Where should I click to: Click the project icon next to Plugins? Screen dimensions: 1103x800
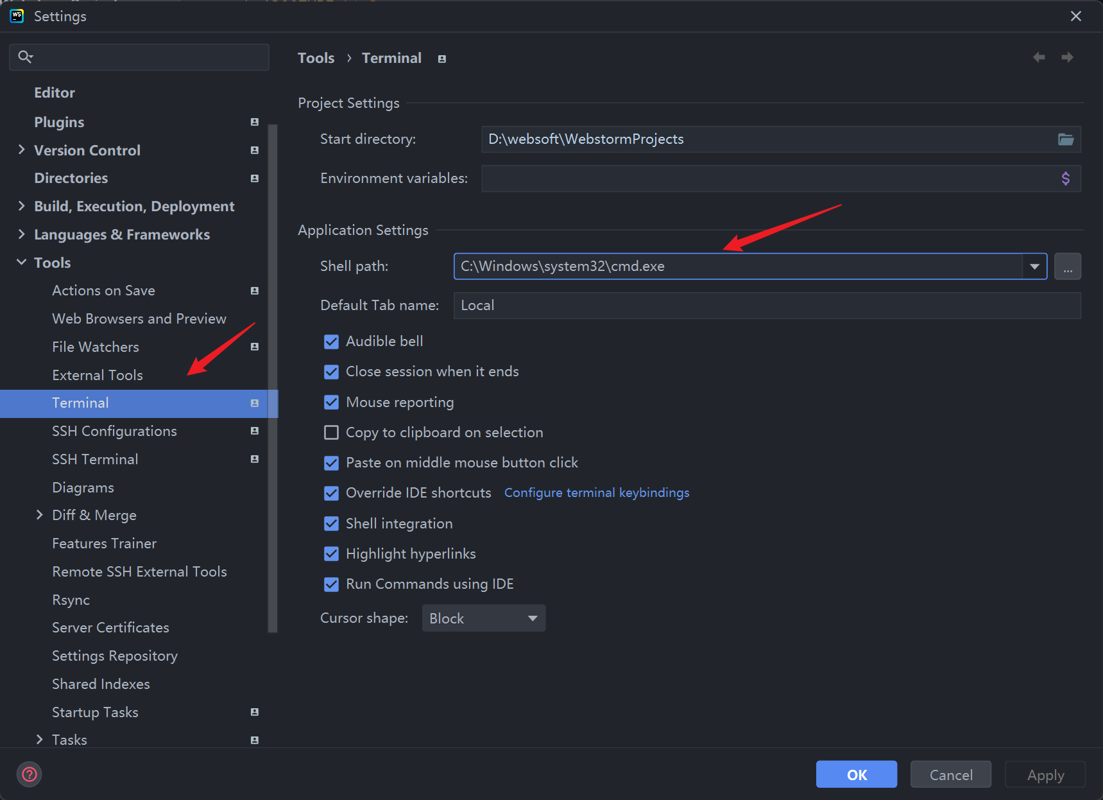[255, 122]
